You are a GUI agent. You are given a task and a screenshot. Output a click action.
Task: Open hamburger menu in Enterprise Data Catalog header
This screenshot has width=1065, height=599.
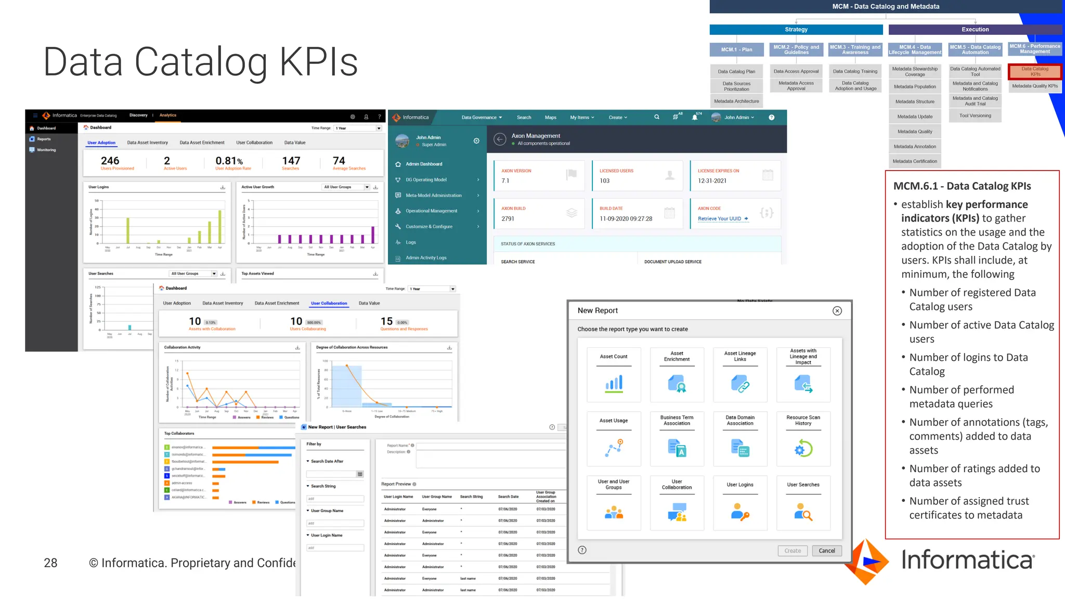coord(35,115)
